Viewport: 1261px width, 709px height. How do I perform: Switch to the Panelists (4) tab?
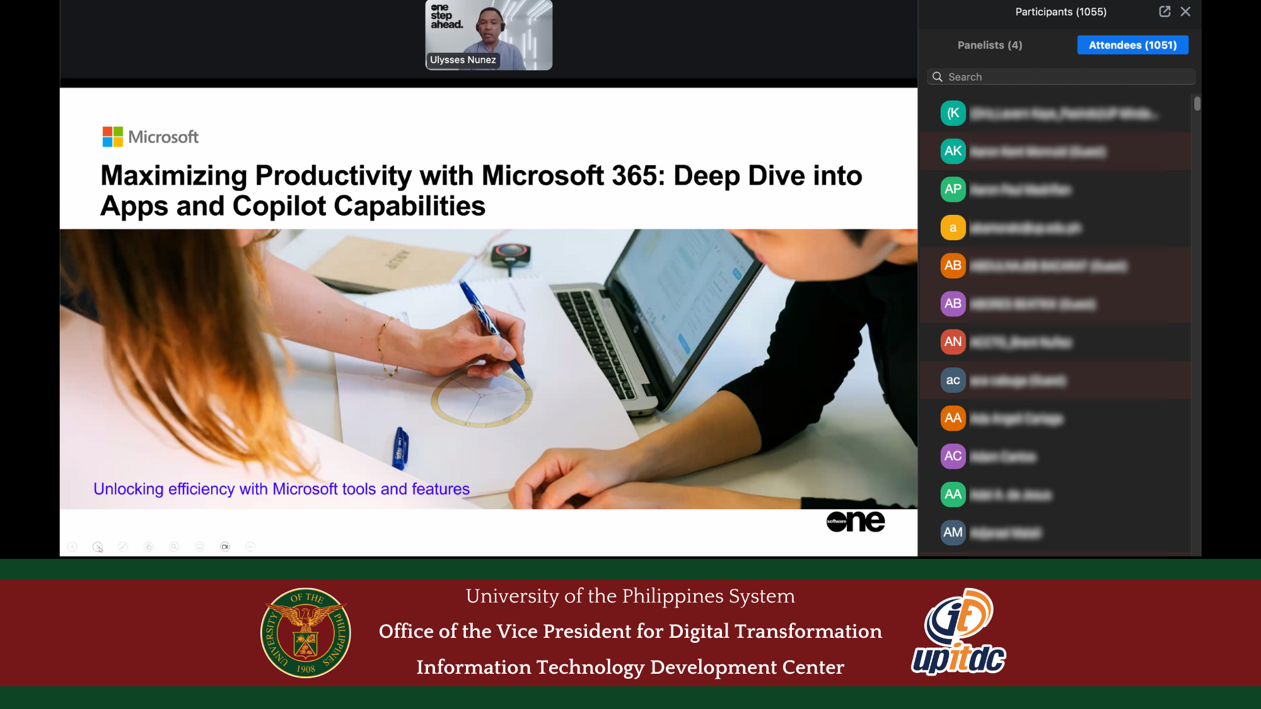coord(990,45)
